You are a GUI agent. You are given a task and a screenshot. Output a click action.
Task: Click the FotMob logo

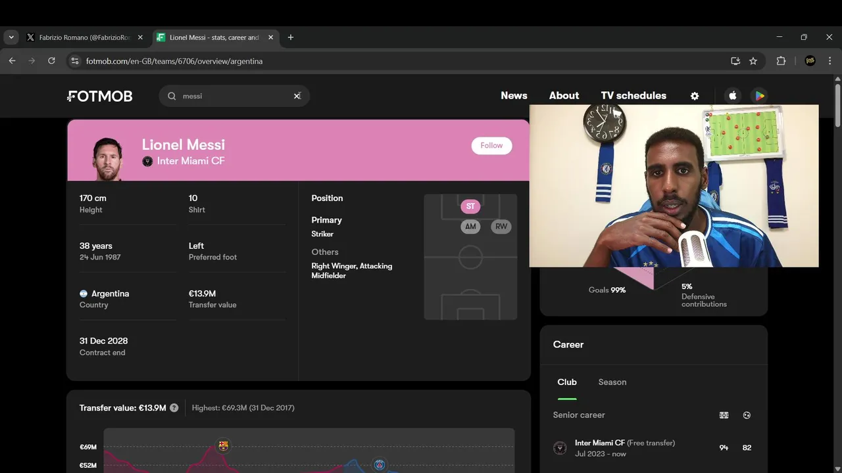(x=100, y=96)
